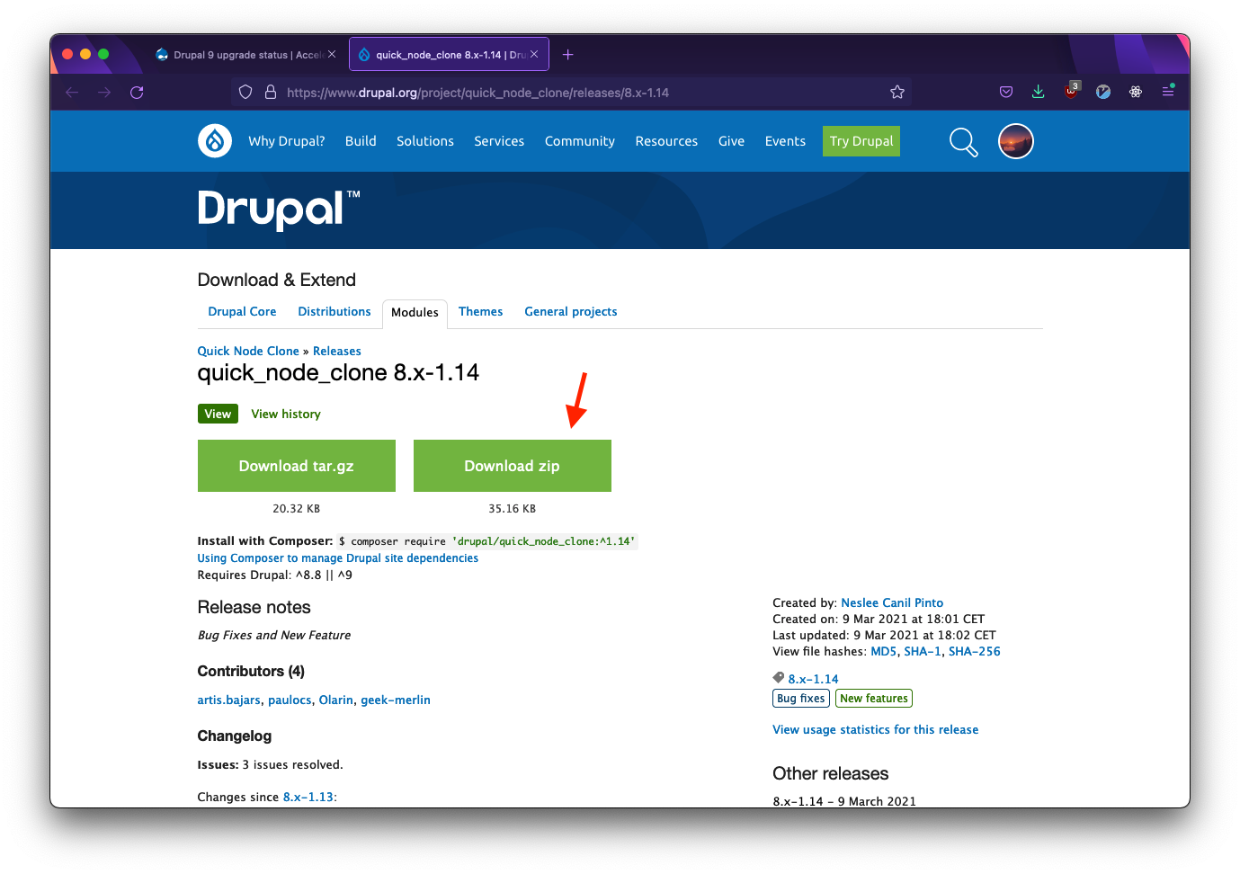Bookmark this page with the star icon
This screenshot has height=874, width=1240.
[x=897, y=93]
